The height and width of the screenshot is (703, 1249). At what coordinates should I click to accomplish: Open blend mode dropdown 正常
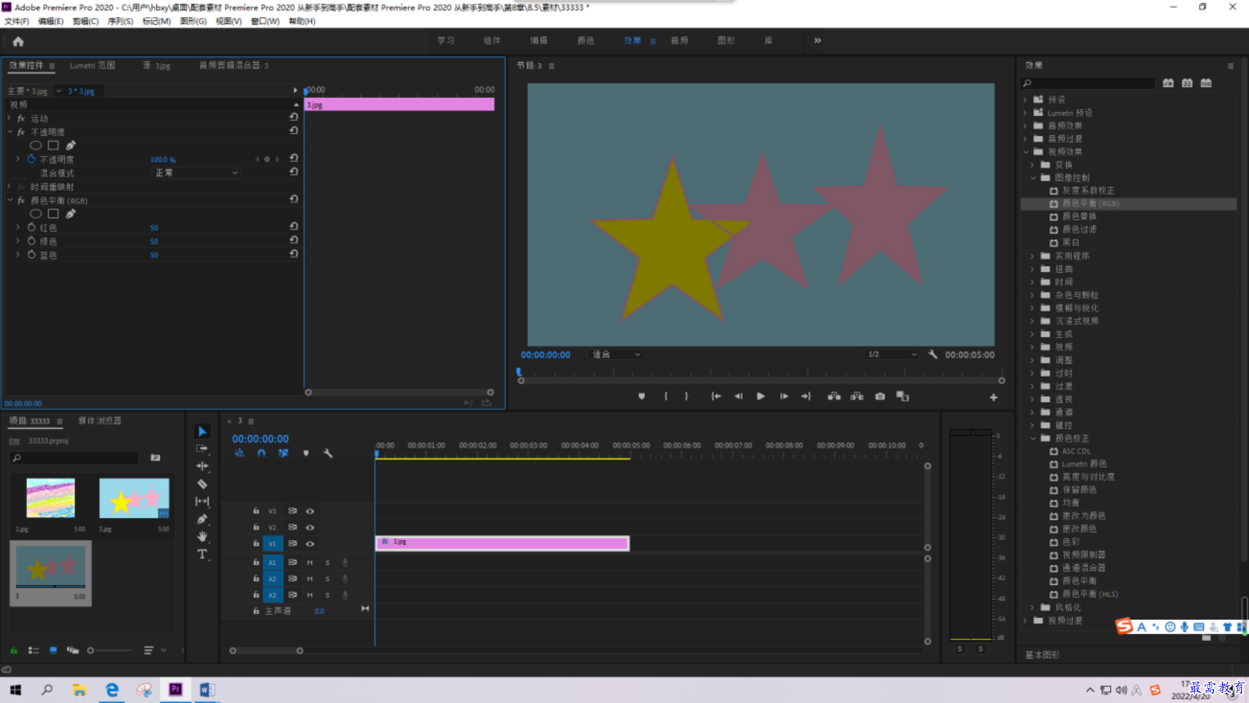pyautogui.click(x=196, y=173)
